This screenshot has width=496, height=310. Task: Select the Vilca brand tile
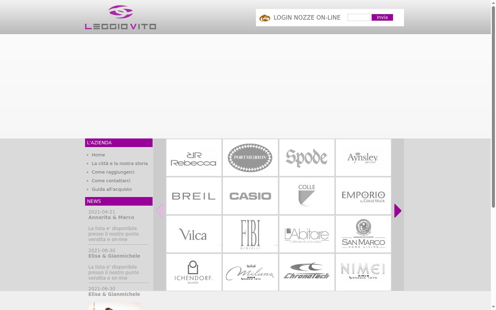click(194, 234)
